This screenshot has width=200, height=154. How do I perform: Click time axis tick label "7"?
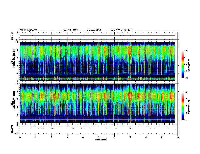click(x=130, y=137)
